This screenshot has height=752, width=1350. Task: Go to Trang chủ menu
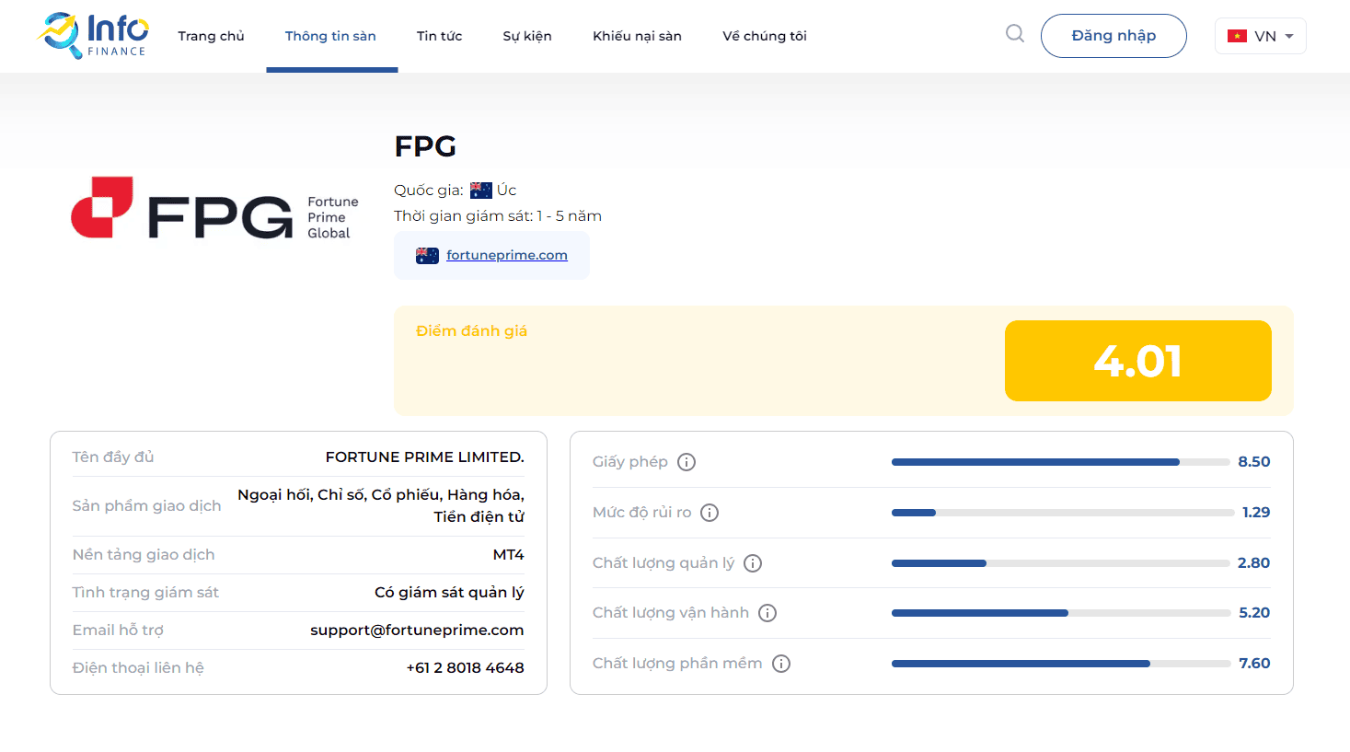point(211,36)
